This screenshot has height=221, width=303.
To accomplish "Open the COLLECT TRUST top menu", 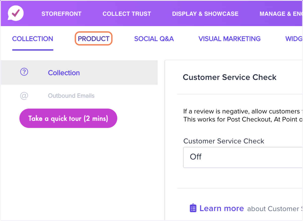I will (127, 14).
